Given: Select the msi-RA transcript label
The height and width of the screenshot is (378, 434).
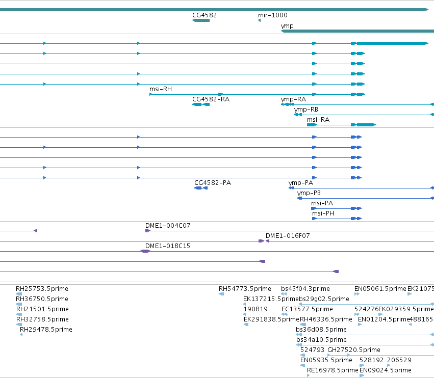Looking at the screenshot, I should (318, 120).
